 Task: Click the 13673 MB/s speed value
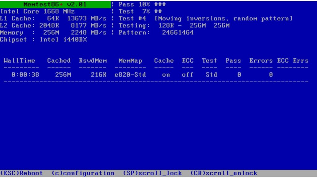(87, 18)
